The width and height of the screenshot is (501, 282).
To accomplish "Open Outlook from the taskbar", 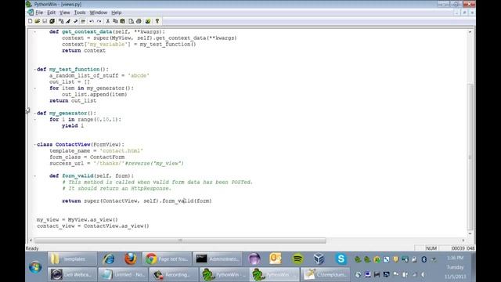I will pyautogui.click(x=276, y=258).
